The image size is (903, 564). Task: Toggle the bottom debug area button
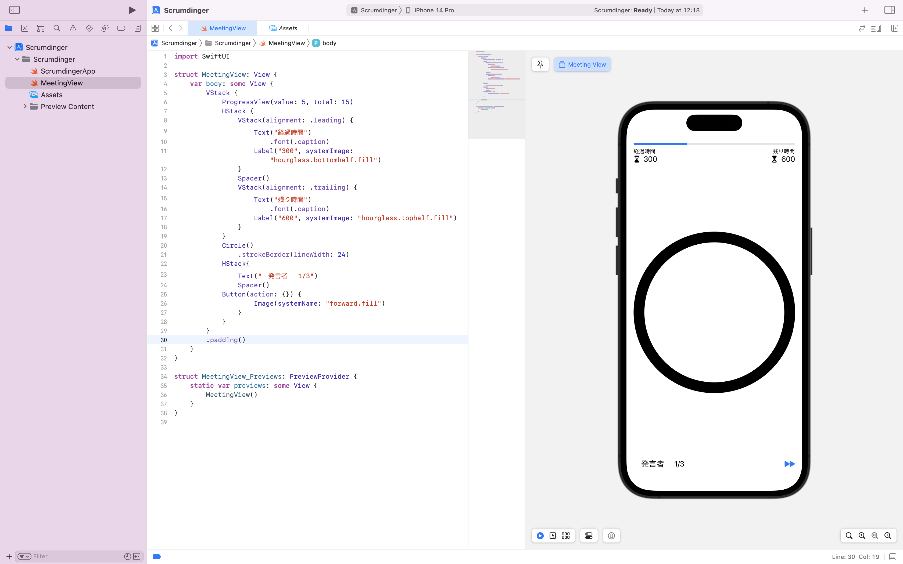click(x=893, y=556)
